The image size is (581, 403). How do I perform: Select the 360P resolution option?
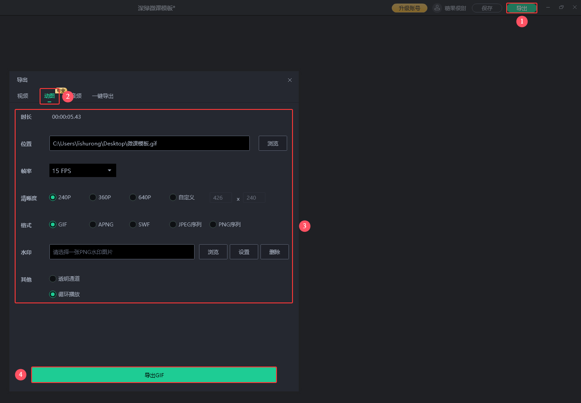pyautogui.click(x=93, y=197)
